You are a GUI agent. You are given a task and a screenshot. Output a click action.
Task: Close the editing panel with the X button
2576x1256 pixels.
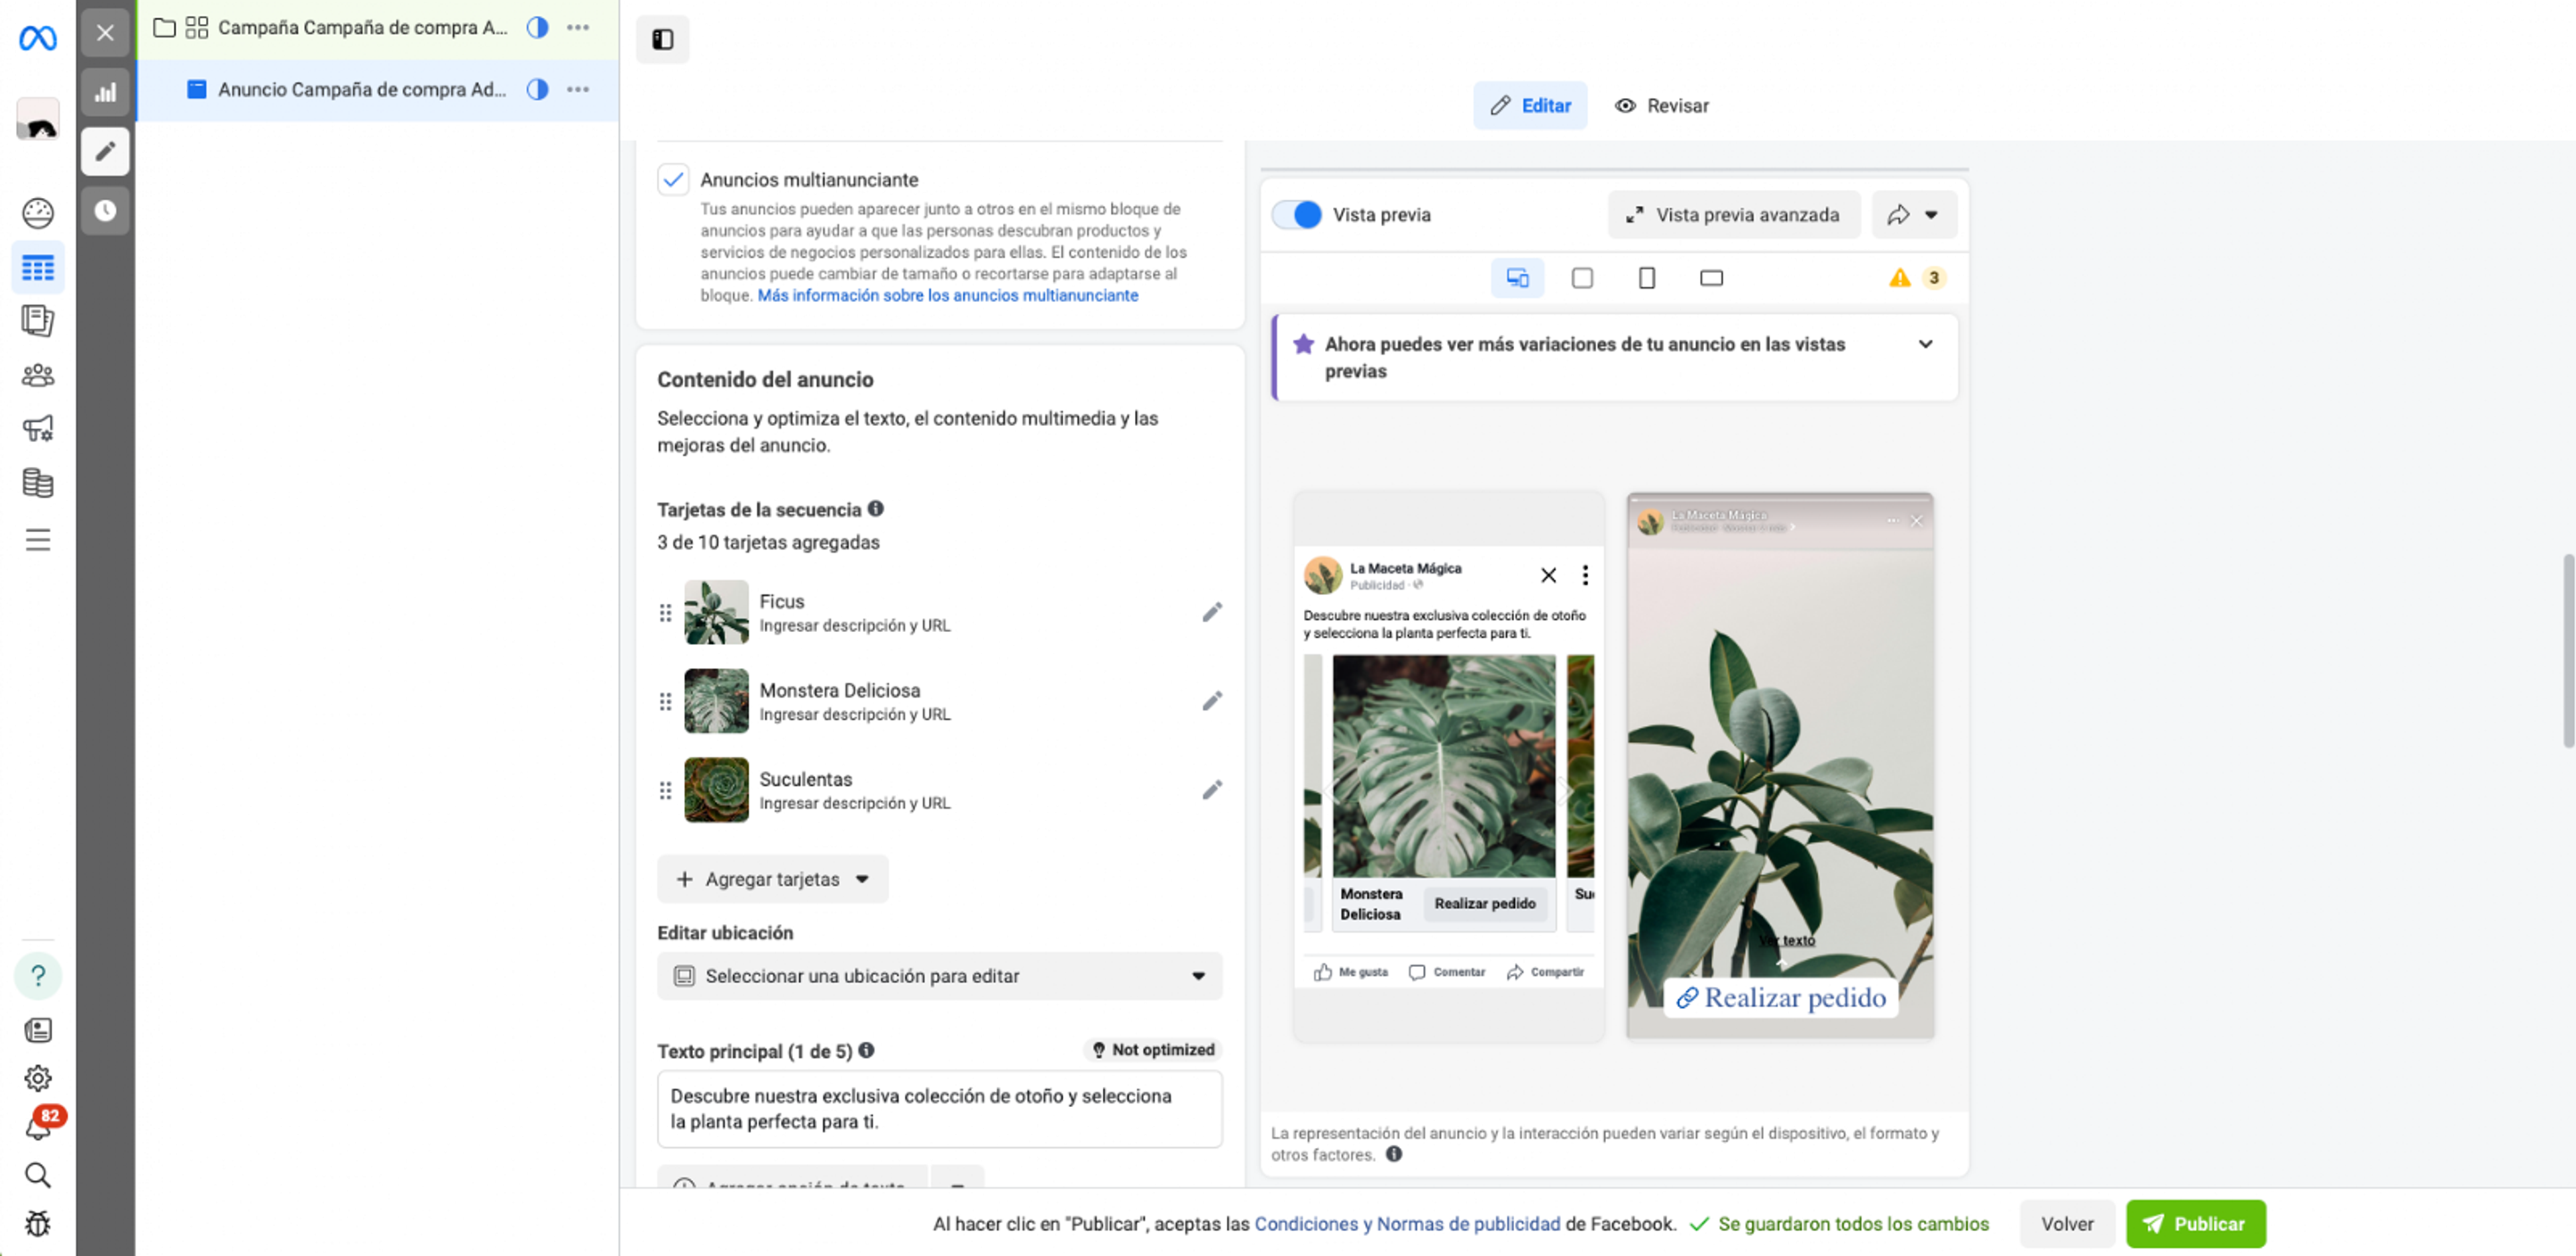point(105,33)
